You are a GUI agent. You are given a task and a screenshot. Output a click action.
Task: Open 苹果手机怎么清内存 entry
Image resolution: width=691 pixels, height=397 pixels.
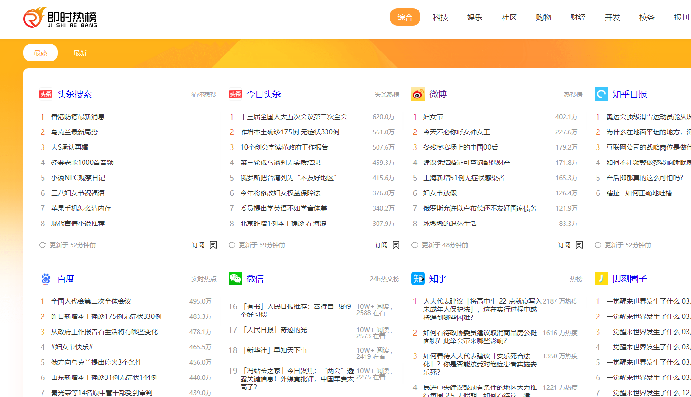[81, 208]
